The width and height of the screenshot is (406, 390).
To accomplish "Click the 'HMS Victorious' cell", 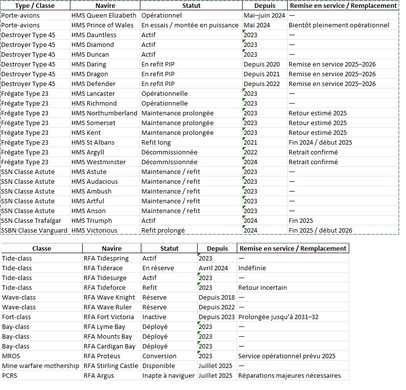I will [x=105, y=231].
